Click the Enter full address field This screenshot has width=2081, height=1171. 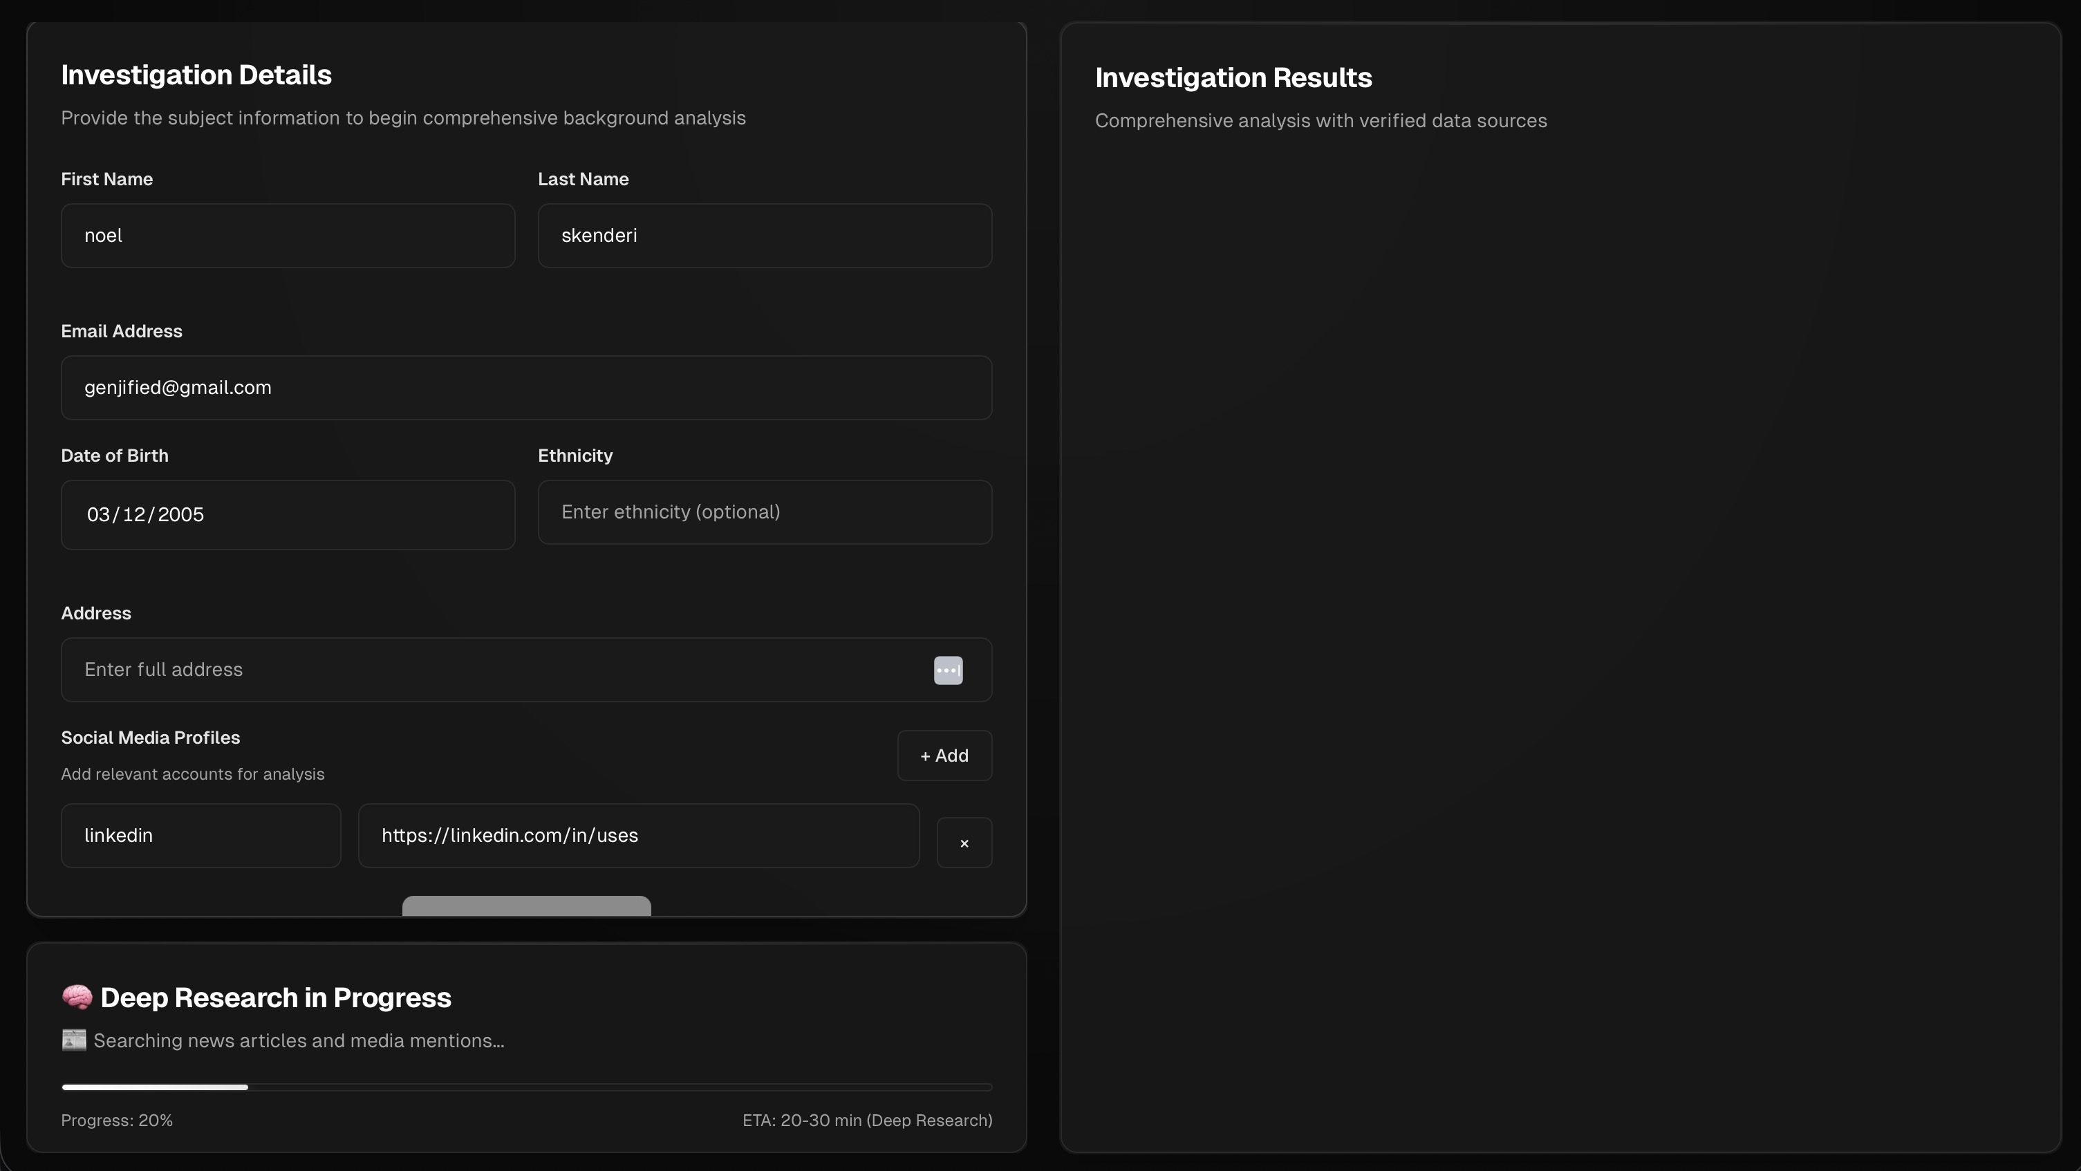coord(485,670)
